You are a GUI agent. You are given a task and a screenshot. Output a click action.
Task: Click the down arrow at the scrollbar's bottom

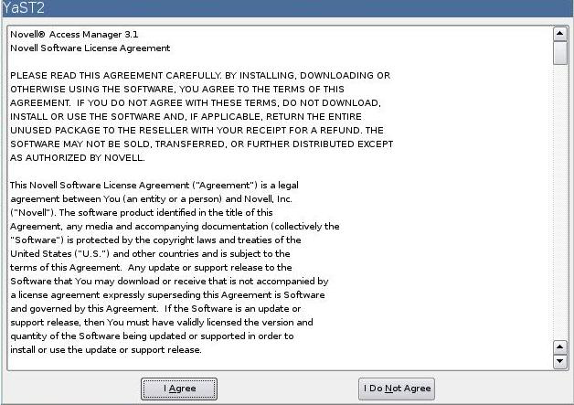[x=559, y=361]
